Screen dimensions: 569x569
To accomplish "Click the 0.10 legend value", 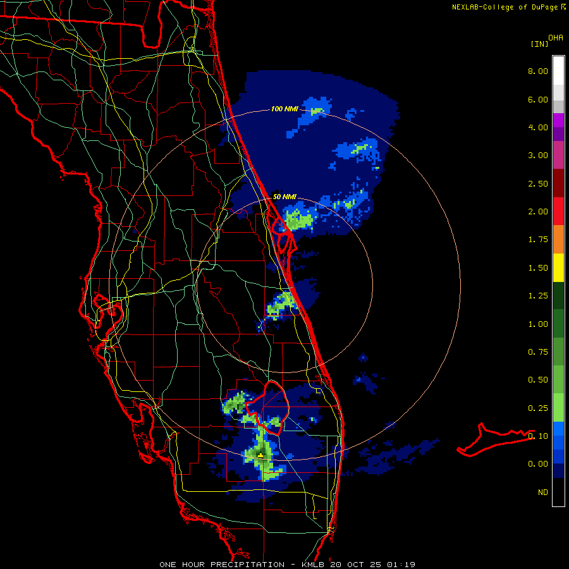I will click(538, 436).
